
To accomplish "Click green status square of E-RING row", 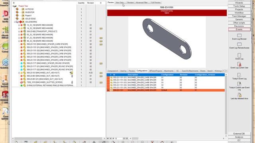I will pos(22,85).
